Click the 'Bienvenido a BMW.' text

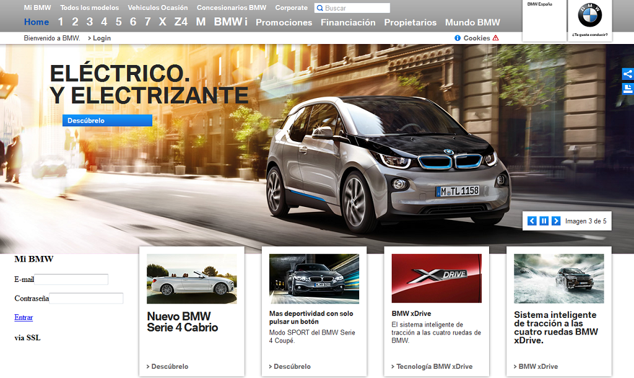(52, 38)
